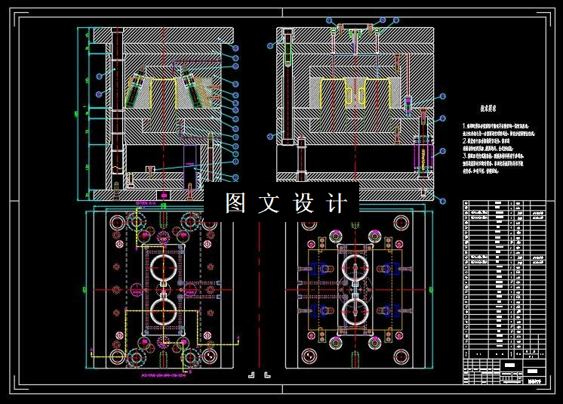The height and width of the screenshot is (404, 563).
Task: Click the magenta SECTION A-A label
Action: click(146, 203)
